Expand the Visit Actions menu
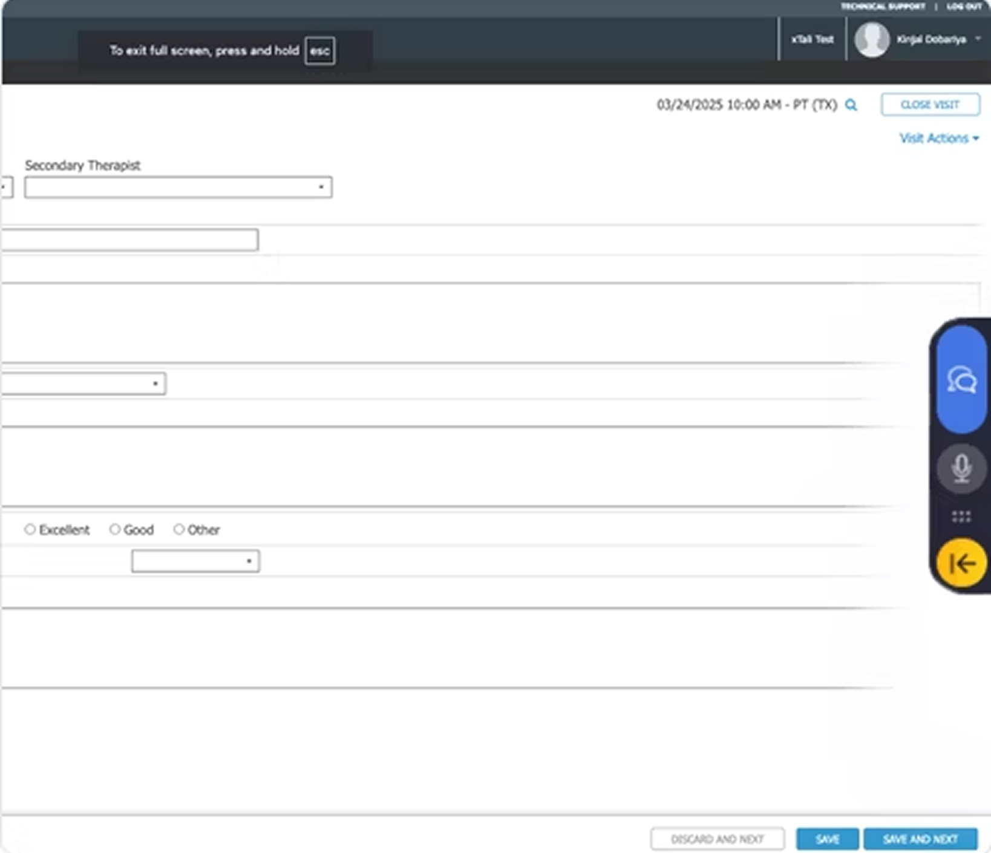The height and width of the screenshot is (853, 991). [938, 139]
